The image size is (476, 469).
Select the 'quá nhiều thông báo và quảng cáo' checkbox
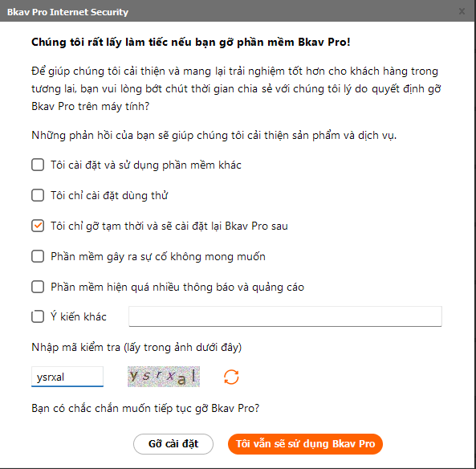38,287
